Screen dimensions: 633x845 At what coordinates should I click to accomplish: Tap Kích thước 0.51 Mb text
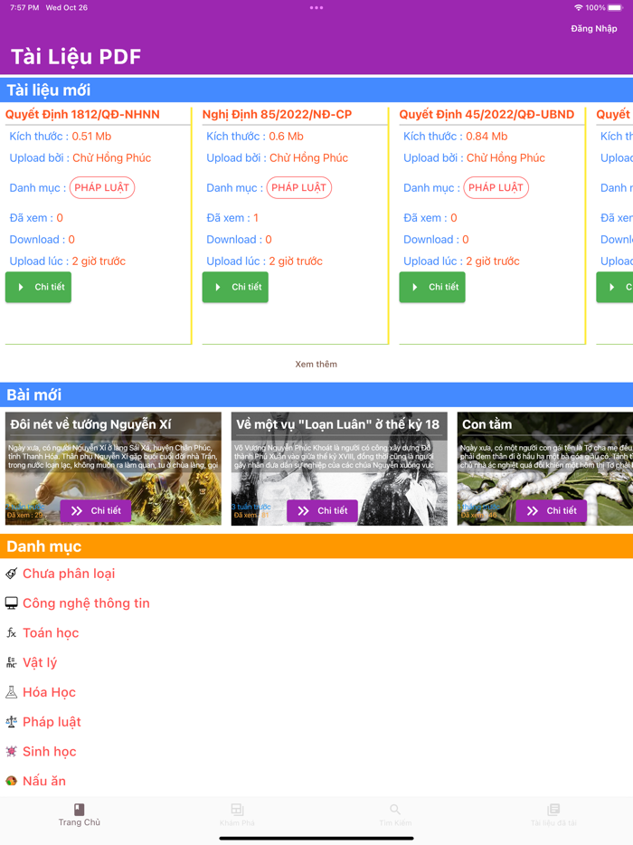[x=61, y=137]
